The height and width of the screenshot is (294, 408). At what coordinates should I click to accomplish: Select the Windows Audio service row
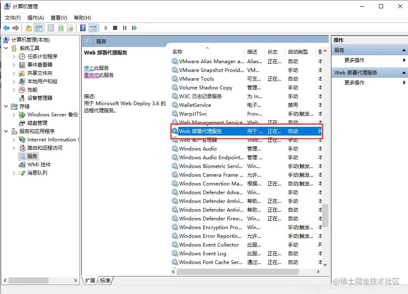(x=246, y=149)
